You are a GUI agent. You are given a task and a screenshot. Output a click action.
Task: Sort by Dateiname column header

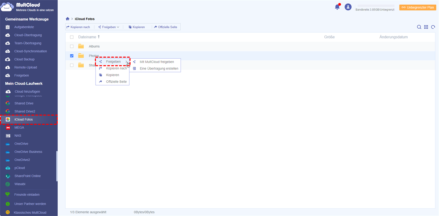tap(89, 37)
